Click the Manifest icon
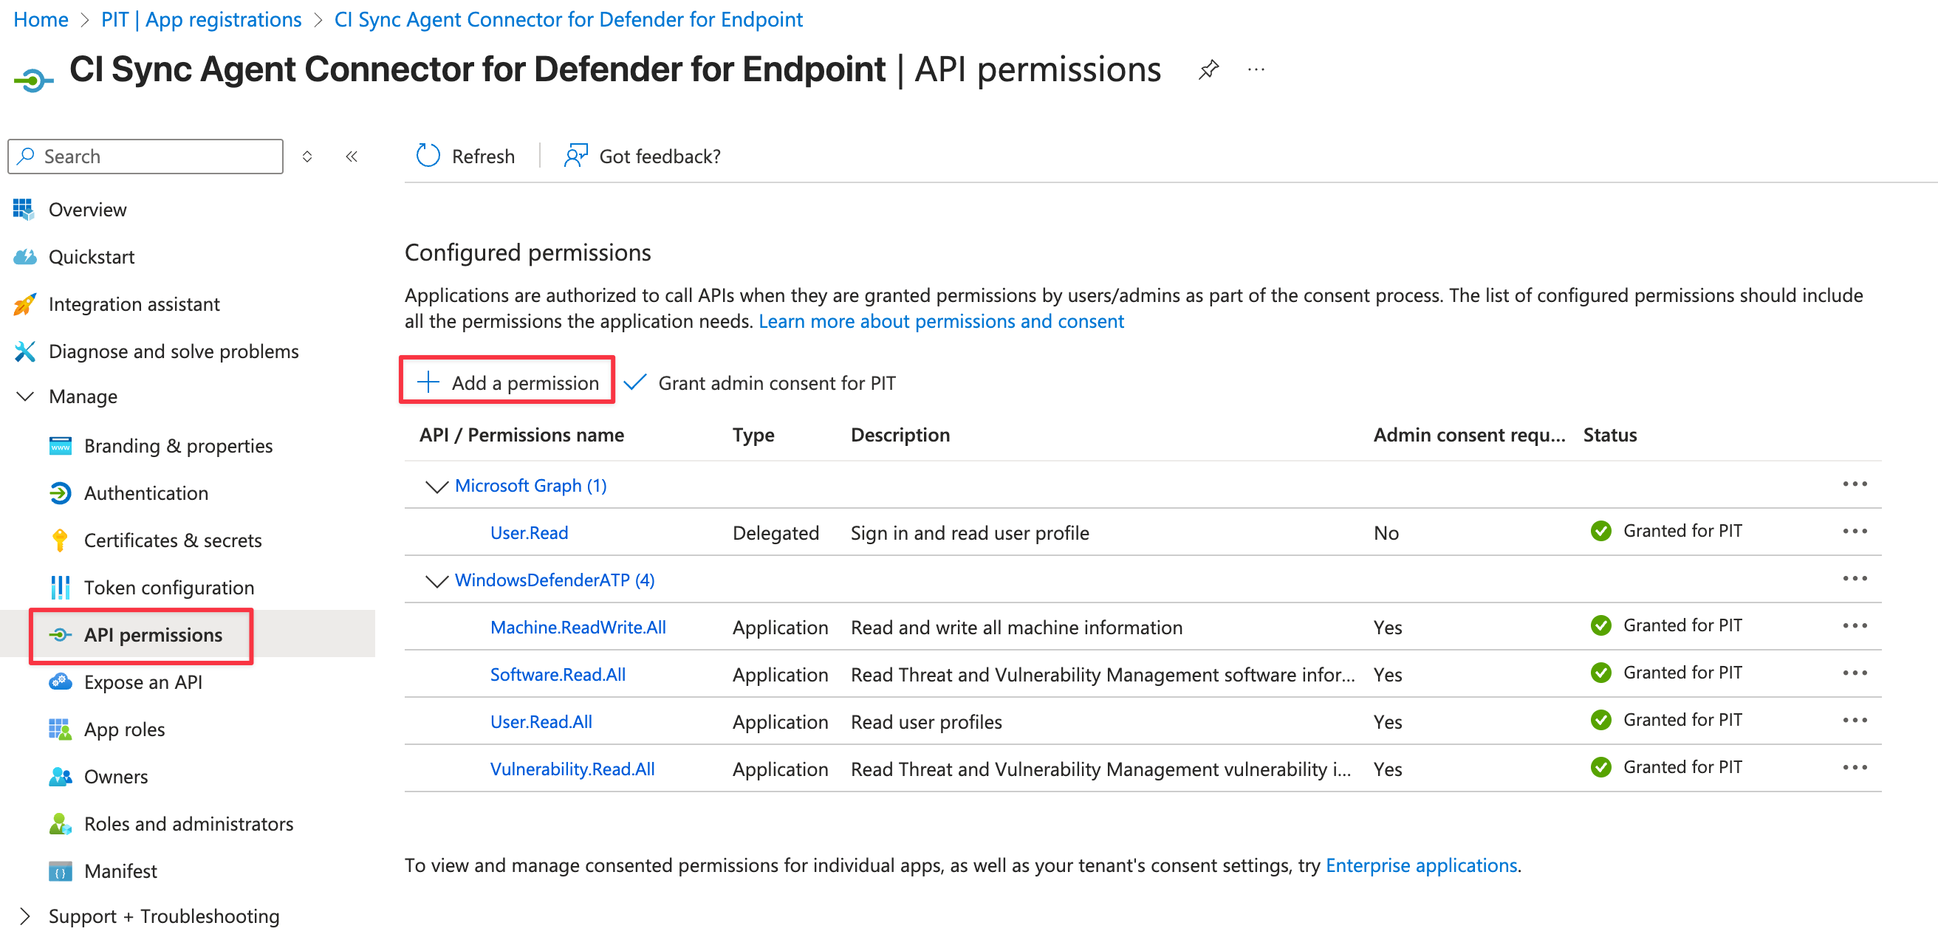1938x951 pixels. point(60,871)
